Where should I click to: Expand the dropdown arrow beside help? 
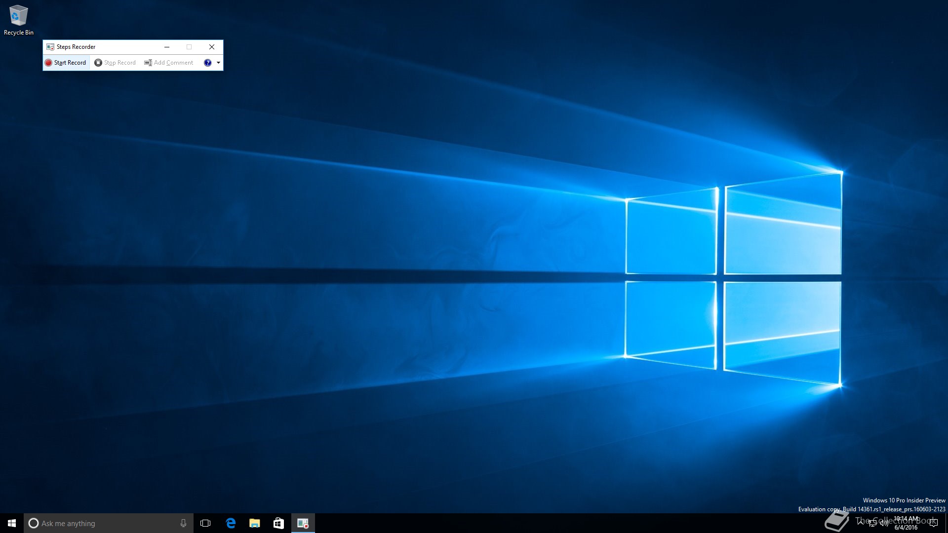[218, 63]
